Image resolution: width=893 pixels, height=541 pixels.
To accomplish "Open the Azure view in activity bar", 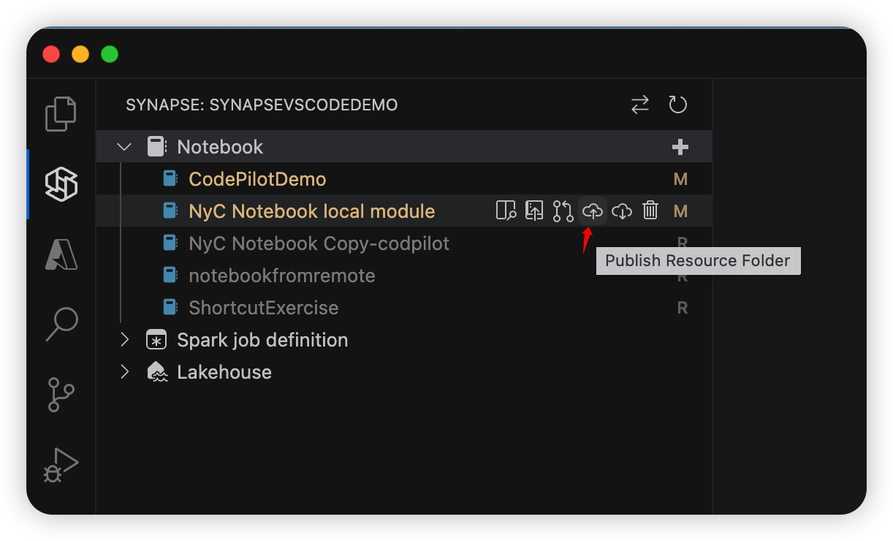I will click(61, 254).
